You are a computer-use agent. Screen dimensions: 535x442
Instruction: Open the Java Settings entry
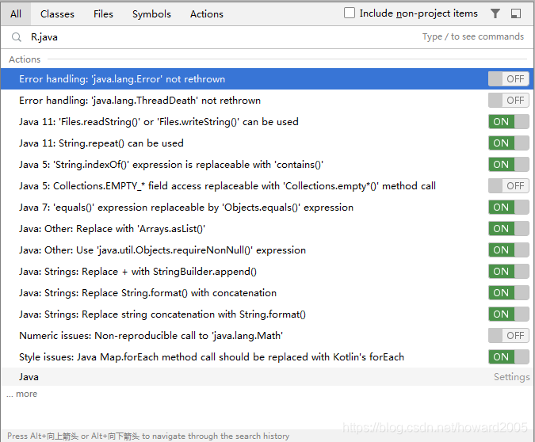[267, 376]
